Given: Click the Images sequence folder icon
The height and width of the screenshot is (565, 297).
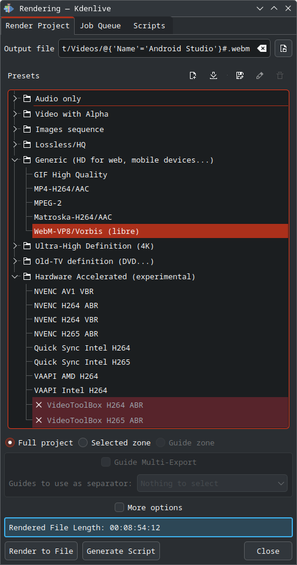Looking at the screenshot, I should click(x=27, y=130).
